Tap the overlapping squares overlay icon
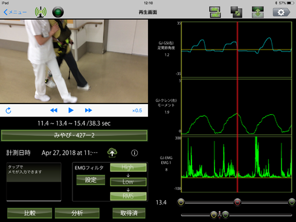296x222 pixels. point(236,12)
